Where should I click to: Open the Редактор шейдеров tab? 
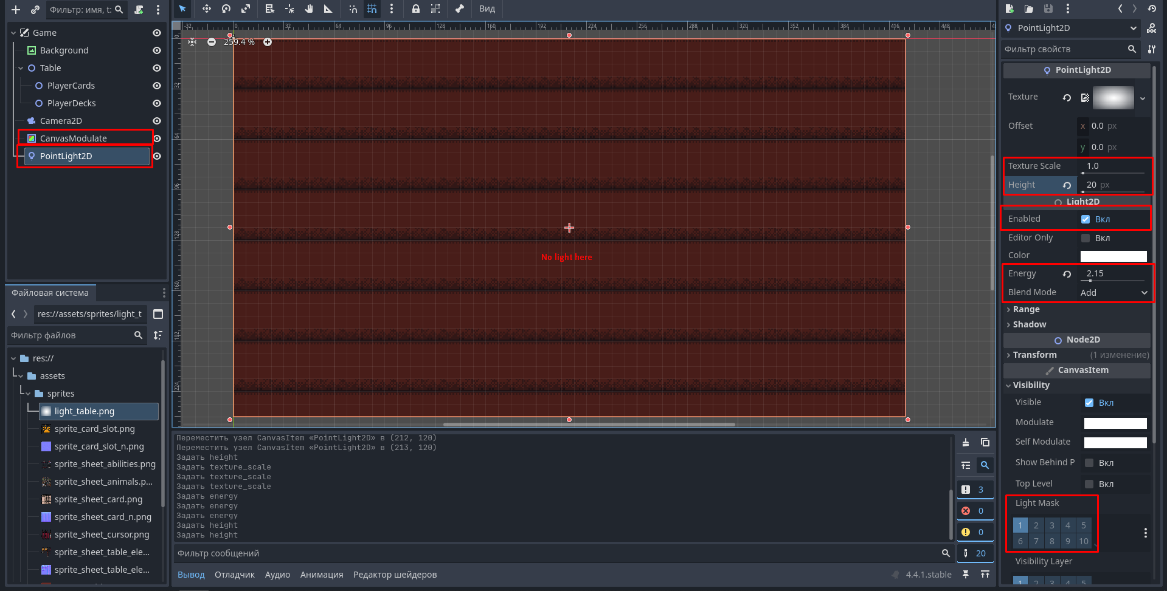click(x=395, y=575)
